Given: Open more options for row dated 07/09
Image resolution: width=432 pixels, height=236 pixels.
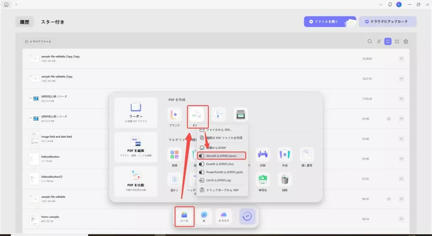Looking at the screenshot, I should point(401,119).
